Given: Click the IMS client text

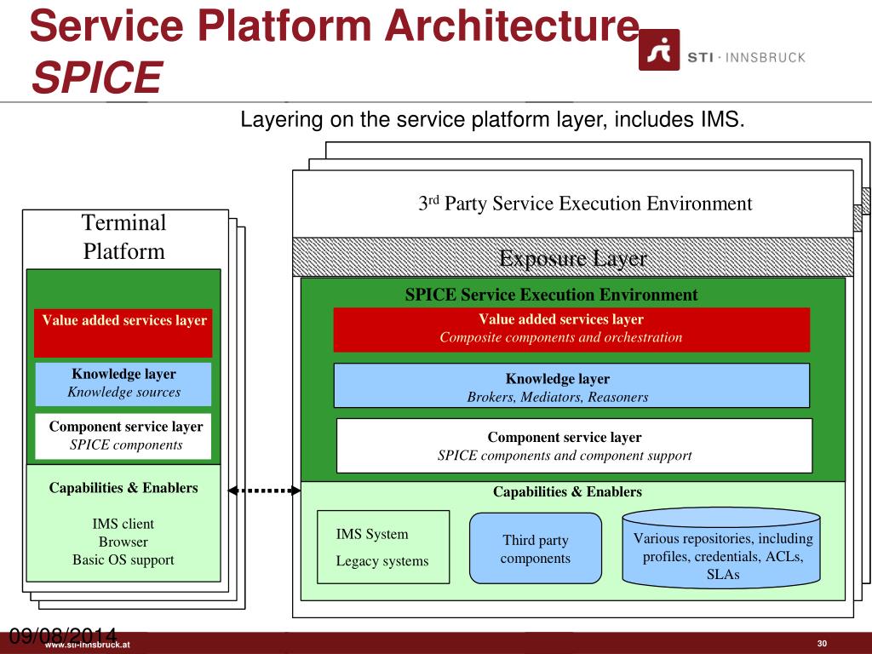Looking at the screenshot, I should click(x=123, y=524).
